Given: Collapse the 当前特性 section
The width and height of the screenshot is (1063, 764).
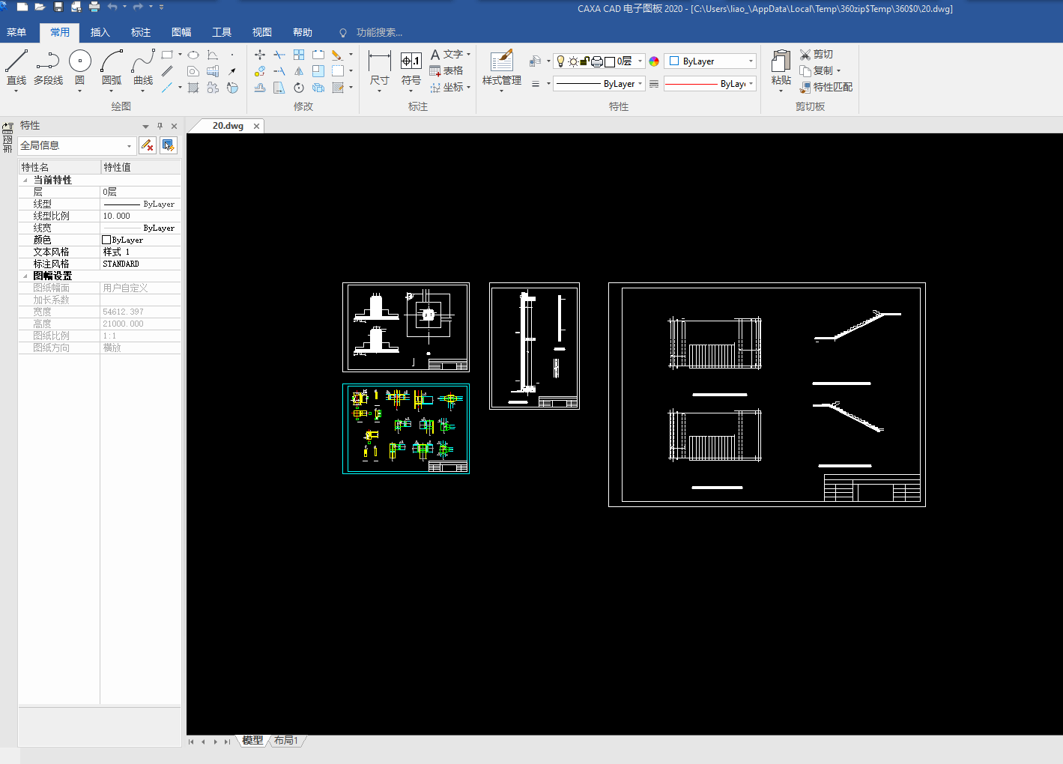Looking at the screenshot, I should click(x=25, y=181).
